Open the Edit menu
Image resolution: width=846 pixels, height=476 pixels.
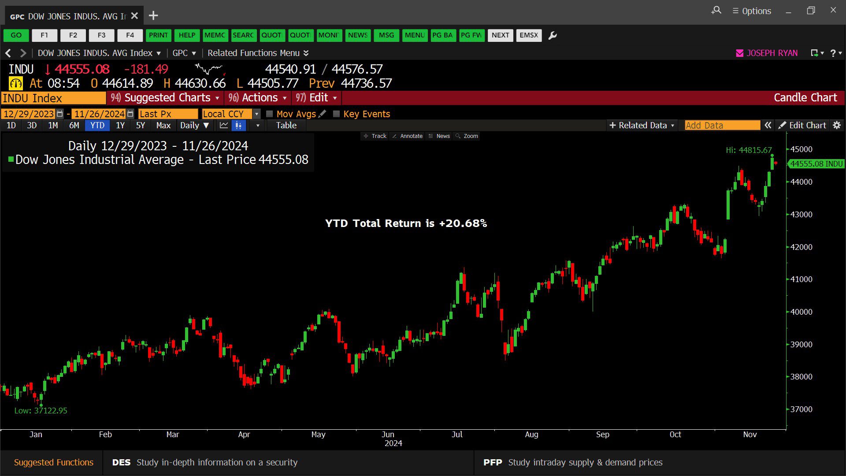point(316,98)
